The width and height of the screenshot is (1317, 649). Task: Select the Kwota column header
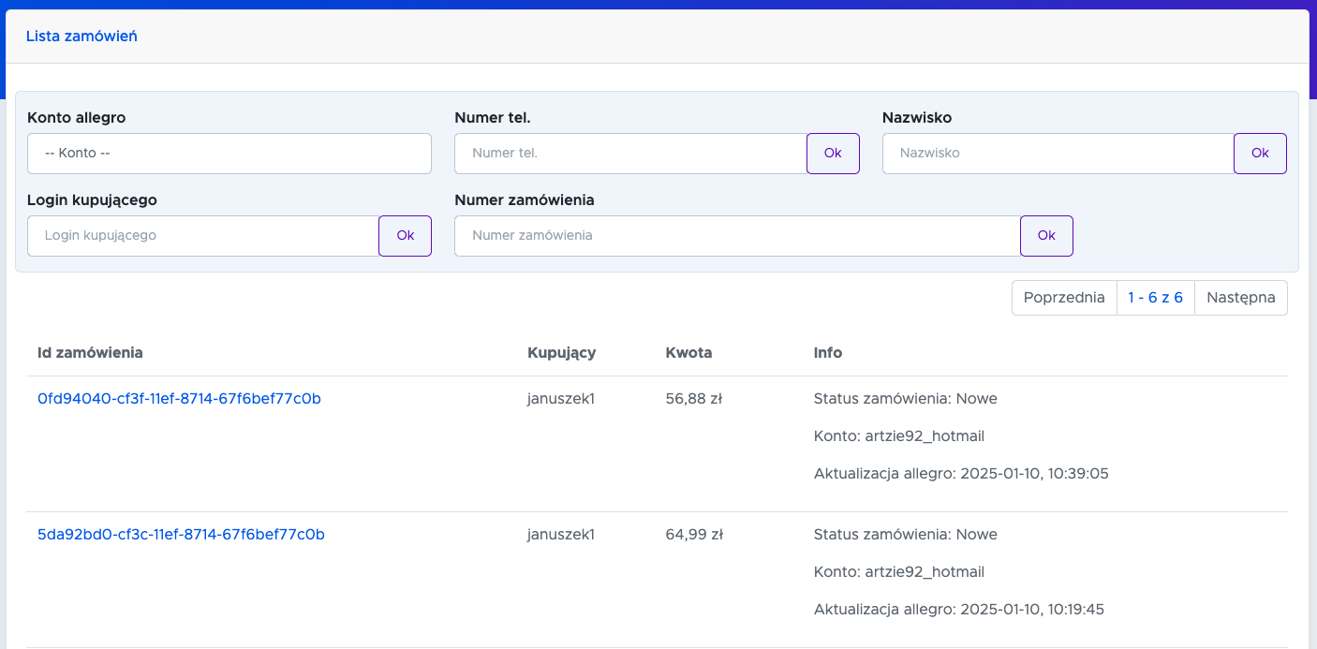pos(688,353)
